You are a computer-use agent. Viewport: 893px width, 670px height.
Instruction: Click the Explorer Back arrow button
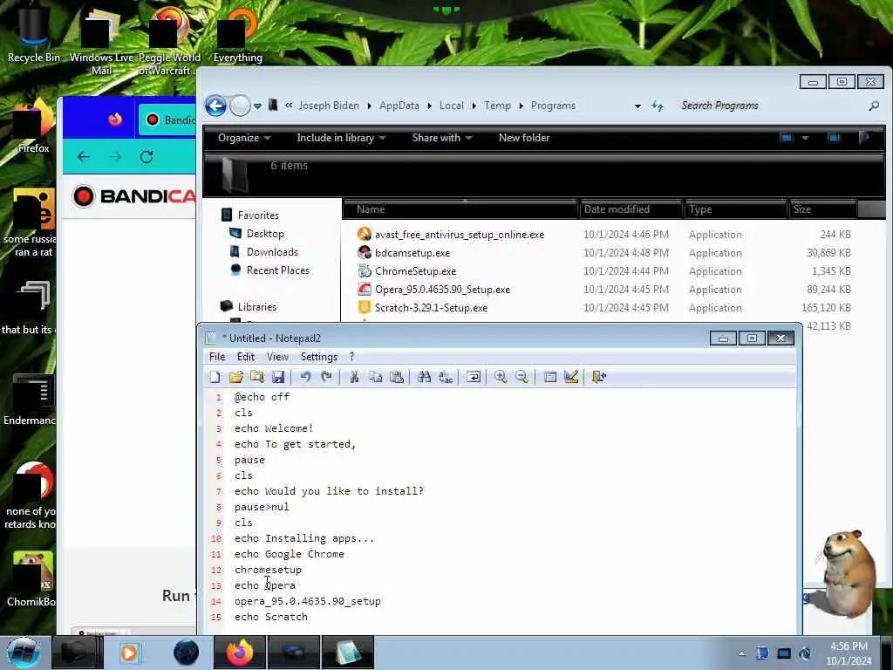point(216,106)
